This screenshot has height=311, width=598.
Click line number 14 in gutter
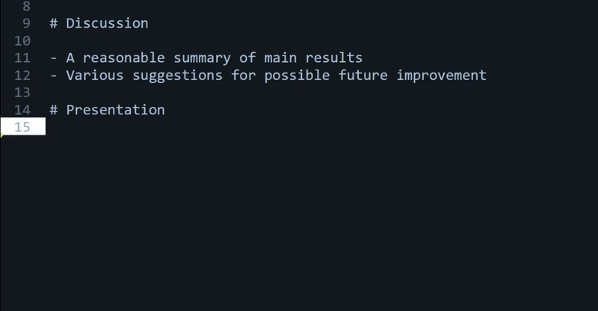tap(22, 110)
